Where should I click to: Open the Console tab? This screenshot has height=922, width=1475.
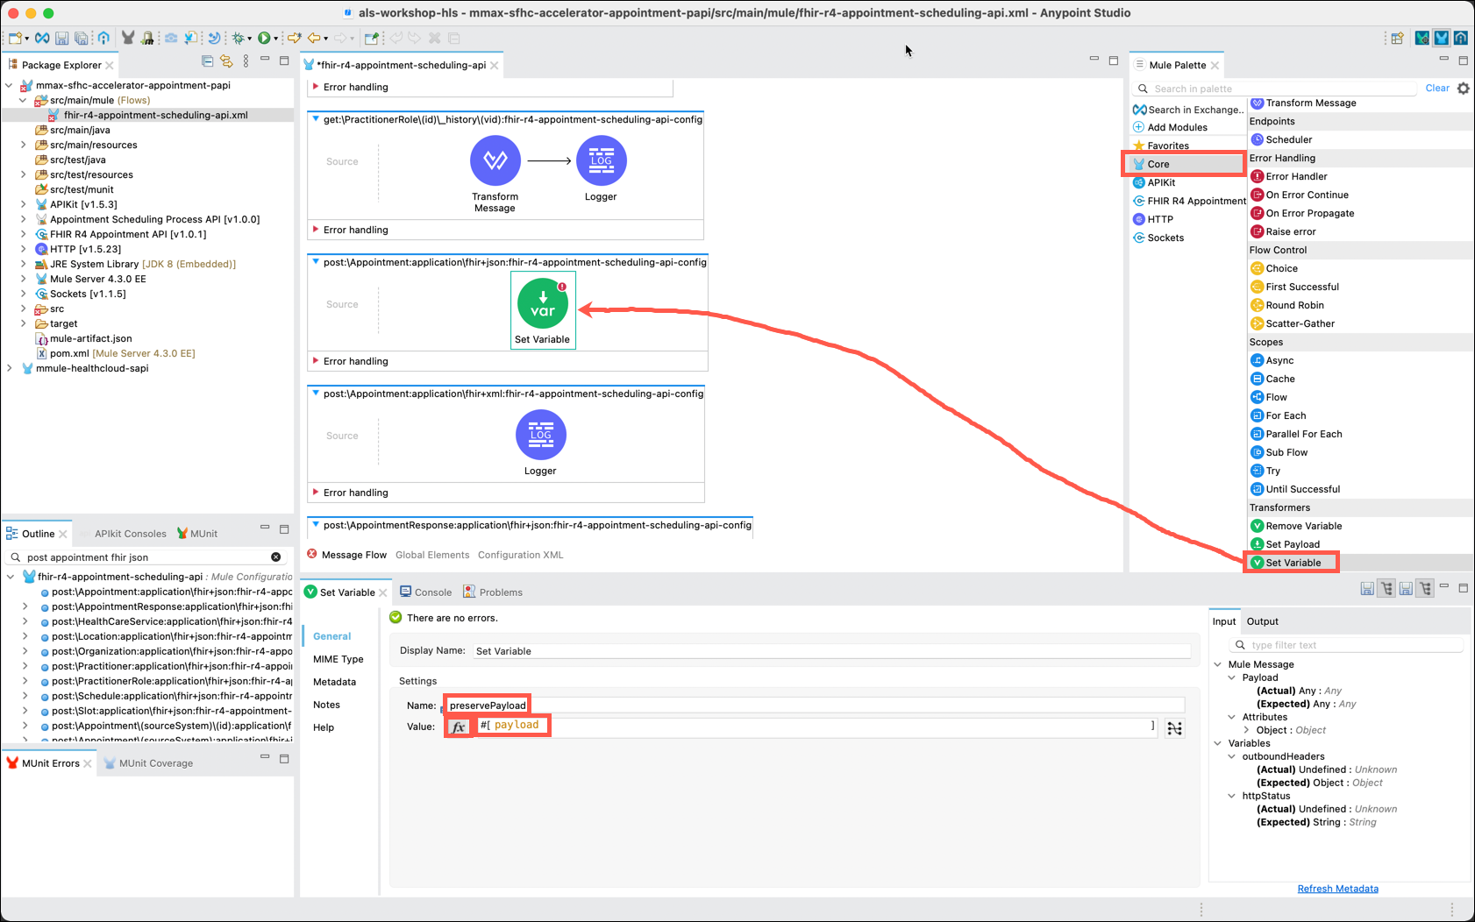426,592
